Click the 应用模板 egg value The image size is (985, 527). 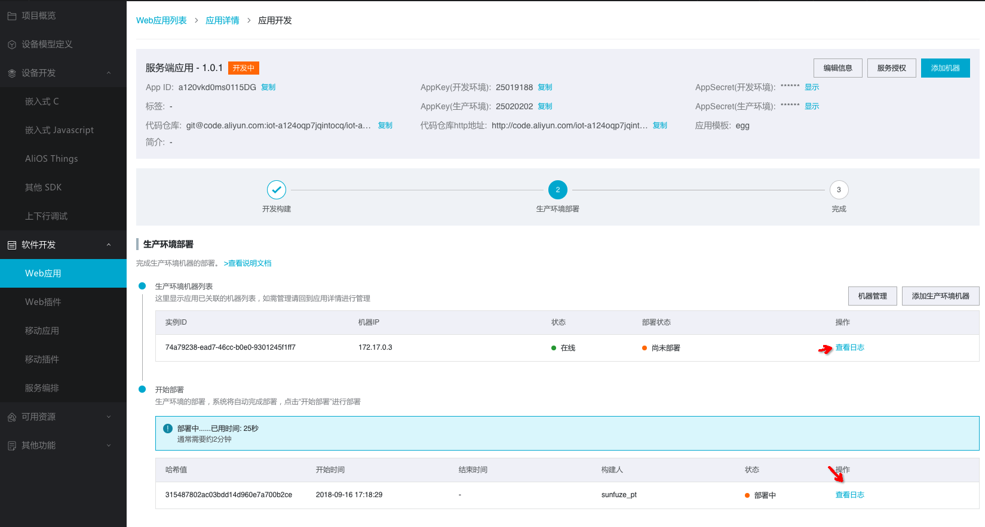(742, 126)
